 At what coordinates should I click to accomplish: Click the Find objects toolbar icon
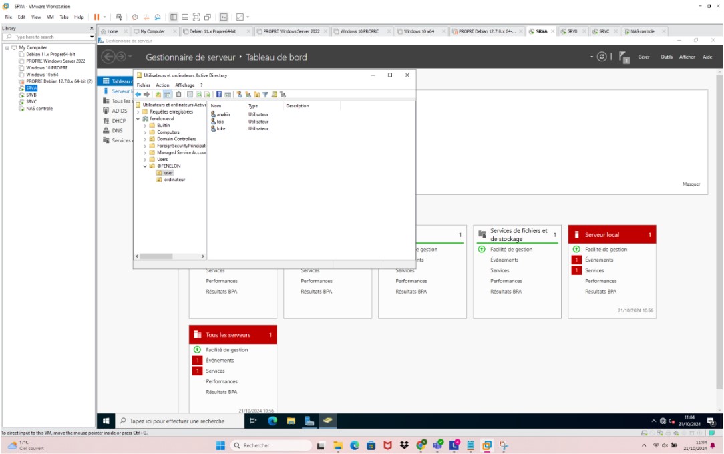point(275,95)
